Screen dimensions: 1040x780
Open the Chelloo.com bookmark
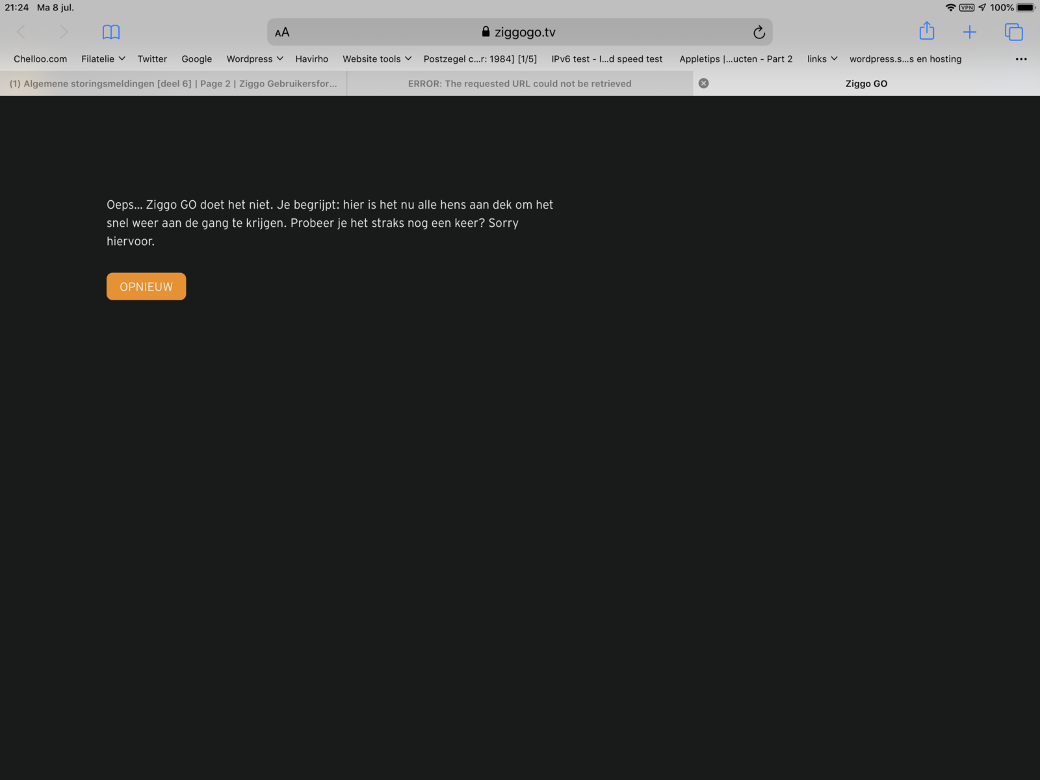[40, 58]
